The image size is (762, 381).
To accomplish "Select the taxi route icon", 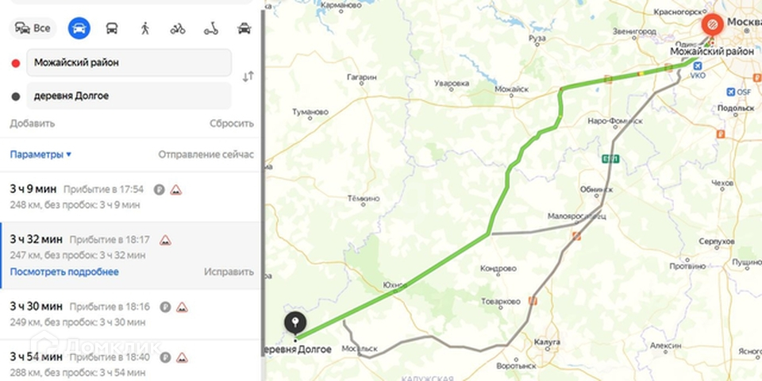I will pyautogui.click(x=244, y=29).
